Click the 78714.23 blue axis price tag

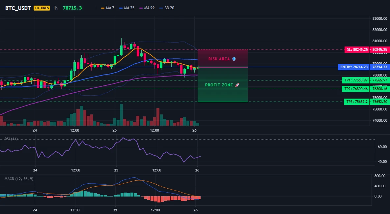pyautogui.click(x=379, y=67)
